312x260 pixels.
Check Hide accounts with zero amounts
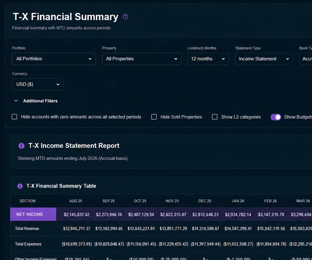tap(14, 117)
